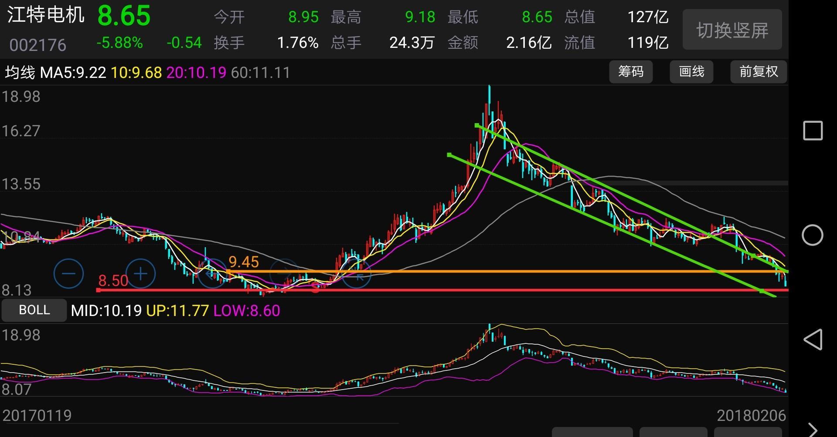Screen dimensions: 837x437
Task: Tap the zoom out minus circle icon
Action: point(68,273)
